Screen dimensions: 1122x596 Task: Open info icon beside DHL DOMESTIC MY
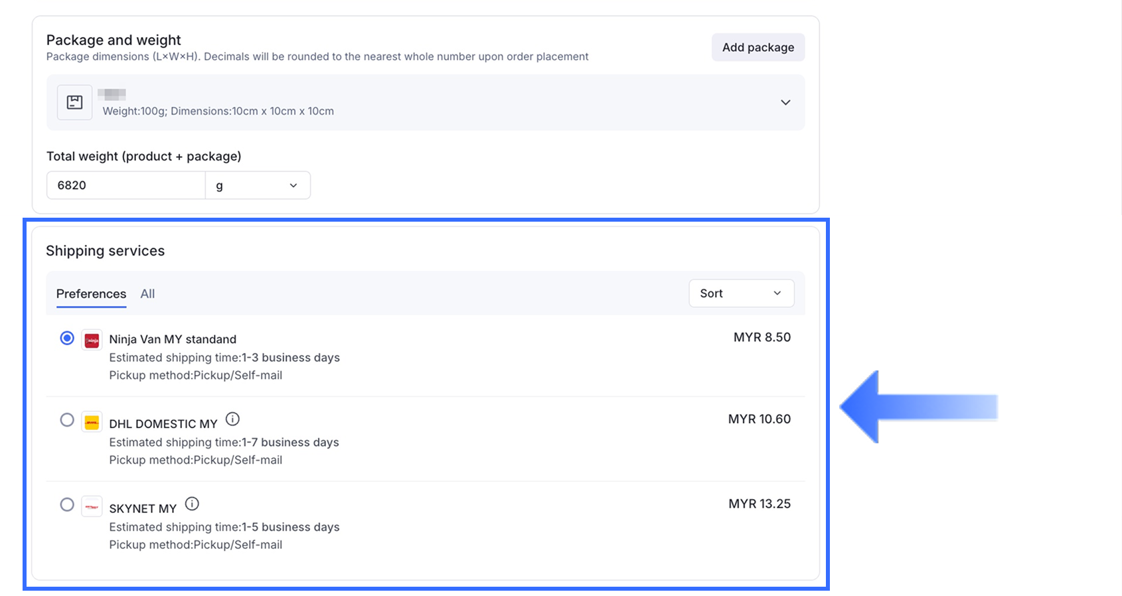pyautogui.click(x=232, y=419)
